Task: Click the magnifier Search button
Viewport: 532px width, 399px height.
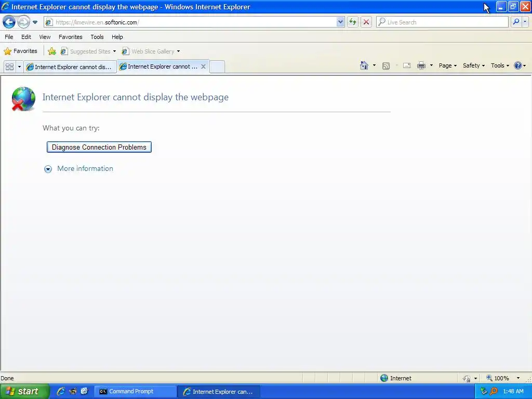Action: coord(516,22)
